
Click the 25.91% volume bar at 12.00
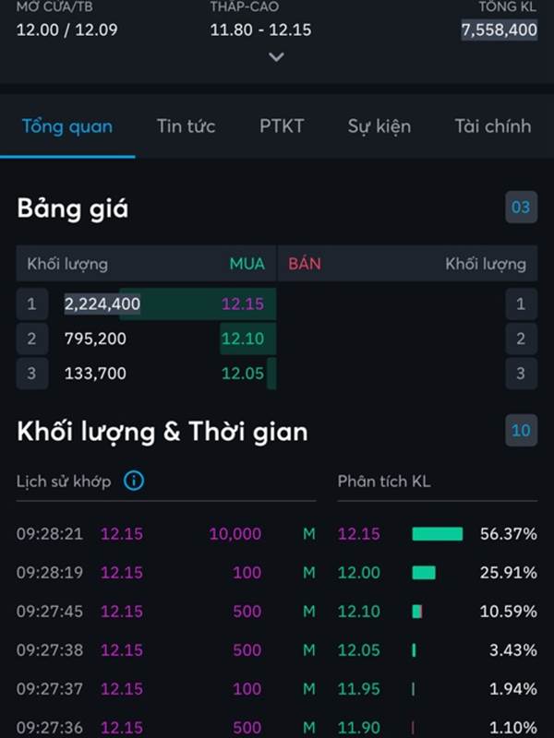click(x=424, y=573)
